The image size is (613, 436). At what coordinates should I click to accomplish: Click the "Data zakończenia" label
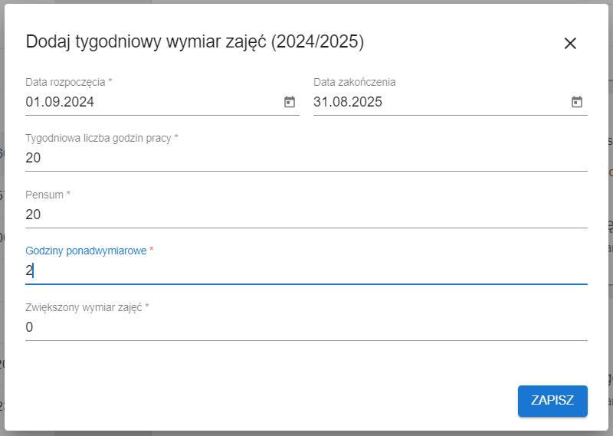click(355, 81)
